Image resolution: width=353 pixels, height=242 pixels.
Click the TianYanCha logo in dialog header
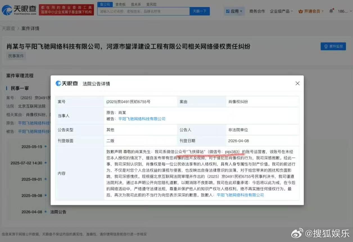(67, 83)
